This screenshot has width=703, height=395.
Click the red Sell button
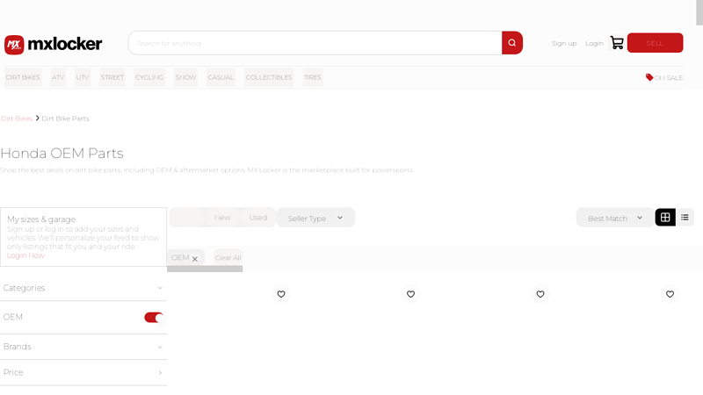[x=655, y=43]
